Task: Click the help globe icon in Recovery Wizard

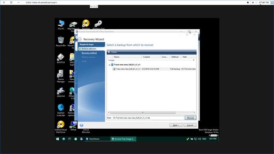Action: coord(81,125)
